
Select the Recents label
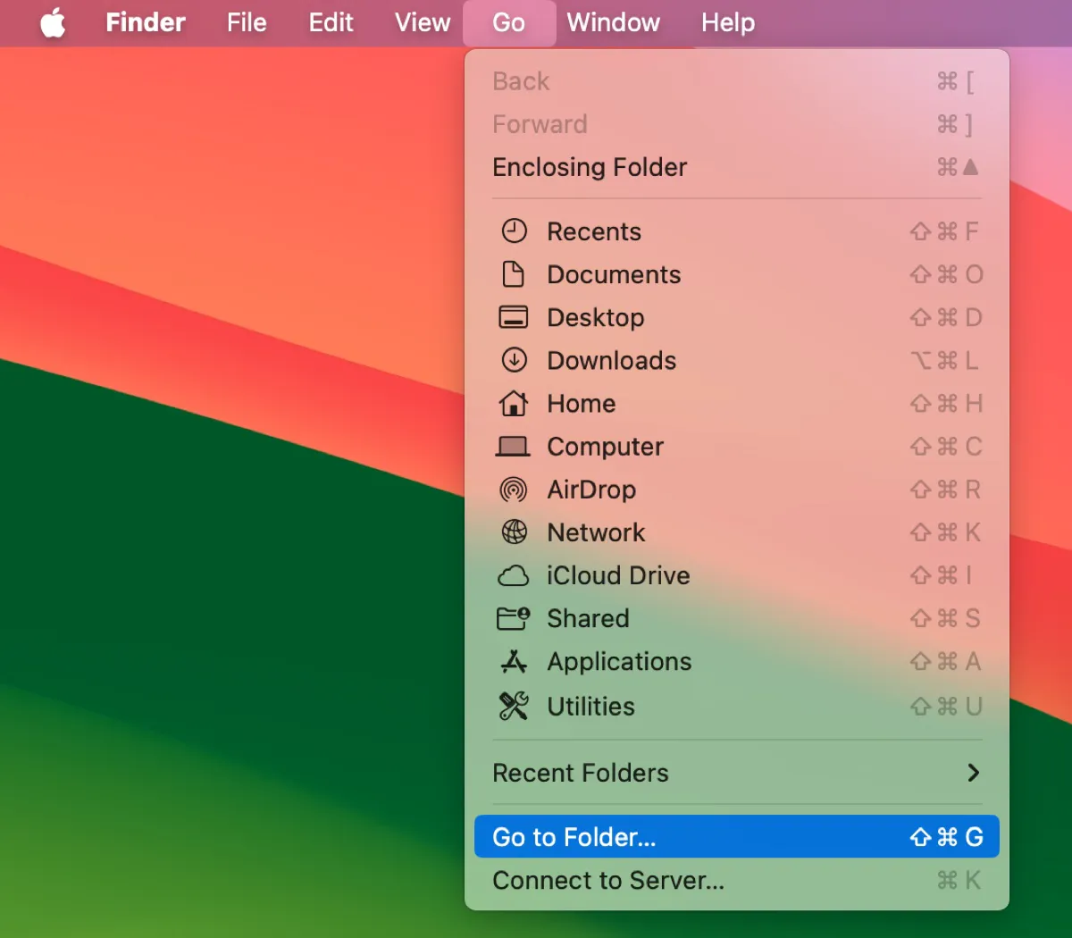coord(594,231)
